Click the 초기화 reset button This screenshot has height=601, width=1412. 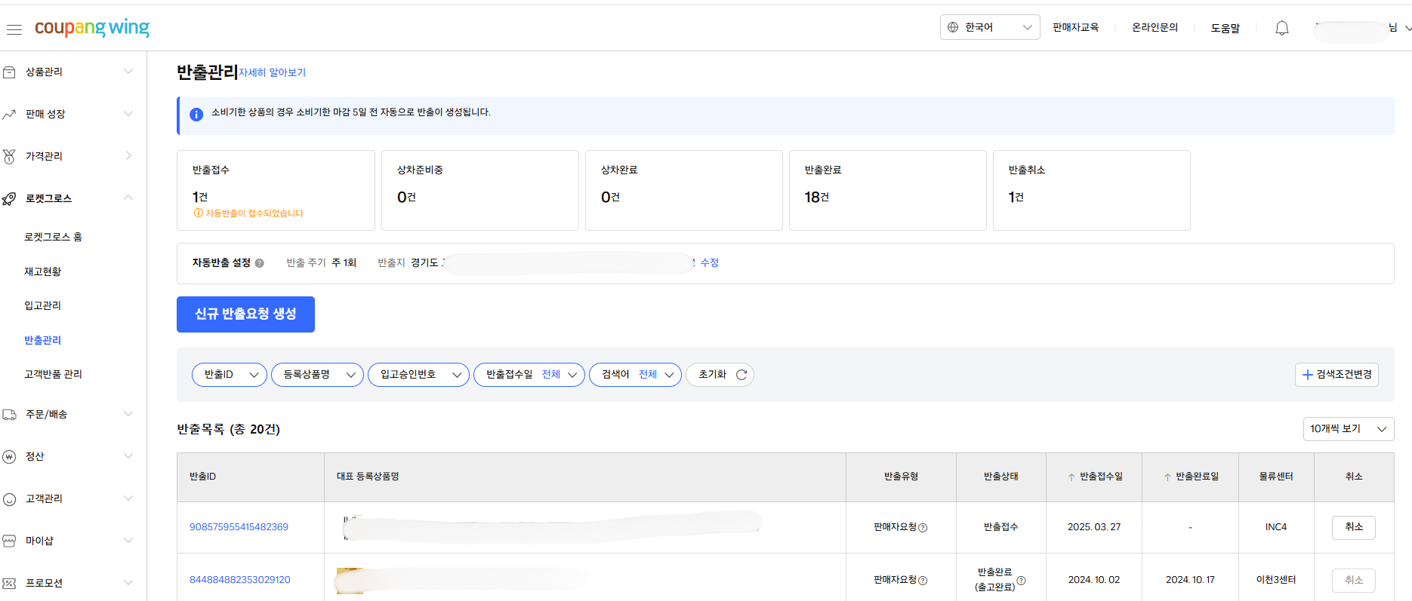point(720,375)
